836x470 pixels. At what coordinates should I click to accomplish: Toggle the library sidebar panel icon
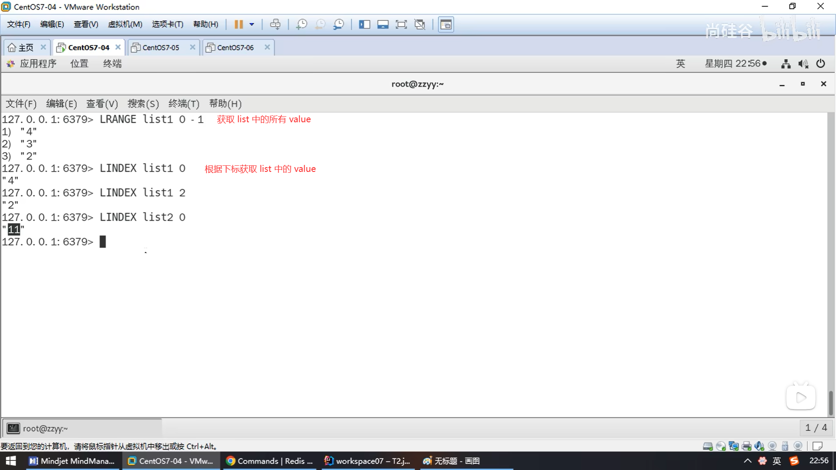[x=364, y=24]
